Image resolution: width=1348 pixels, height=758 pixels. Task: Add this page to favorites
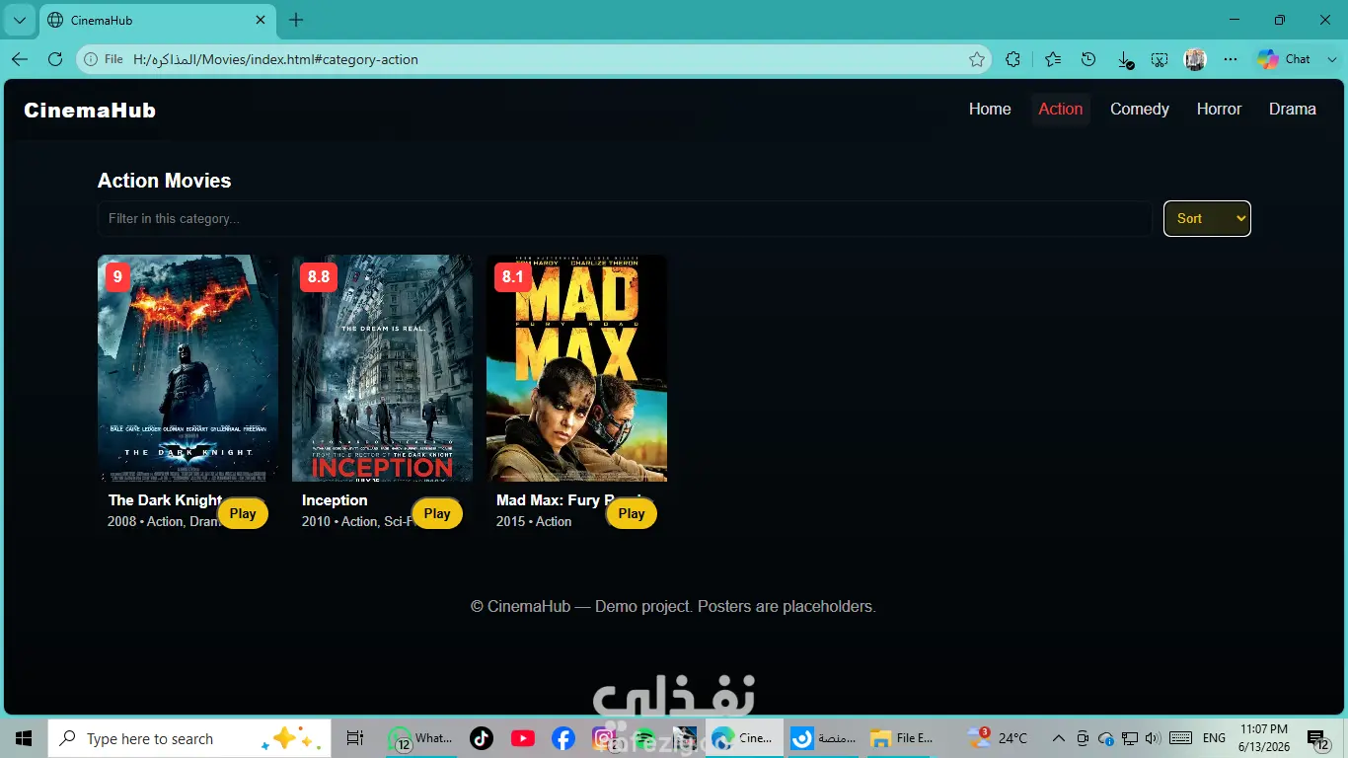coord(977,59)
